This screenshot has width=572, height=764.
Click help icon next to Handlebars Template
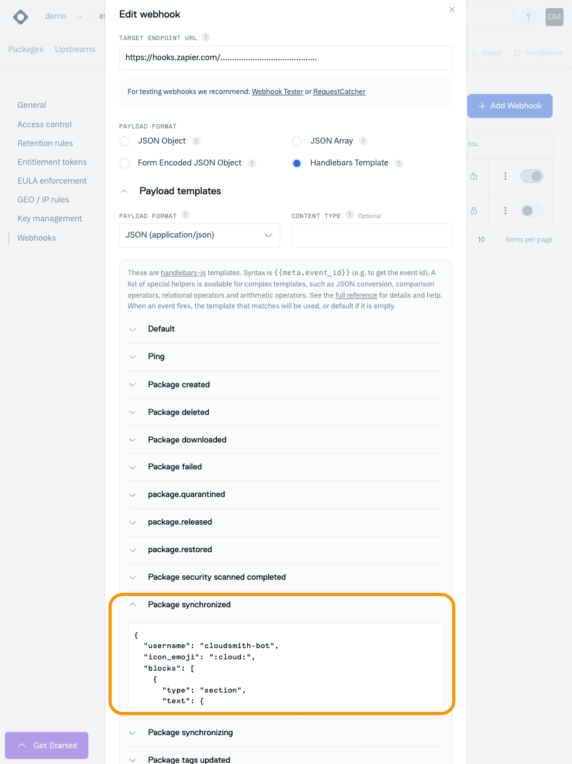pos(399,163)
